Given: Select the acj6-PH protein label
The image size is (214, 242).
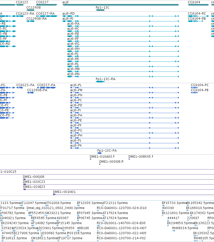Looking at the screenshot, I should pyautogui.click(x=76, y=135).
